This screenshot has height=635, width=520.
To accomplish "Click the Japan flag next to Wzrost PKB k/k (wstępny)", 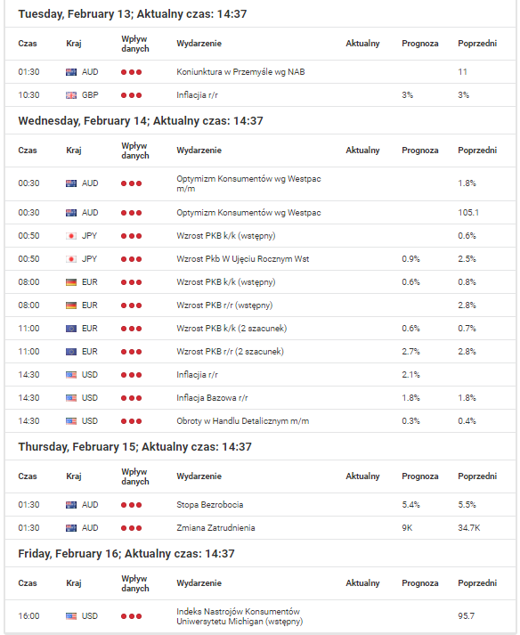I will 71,236.
